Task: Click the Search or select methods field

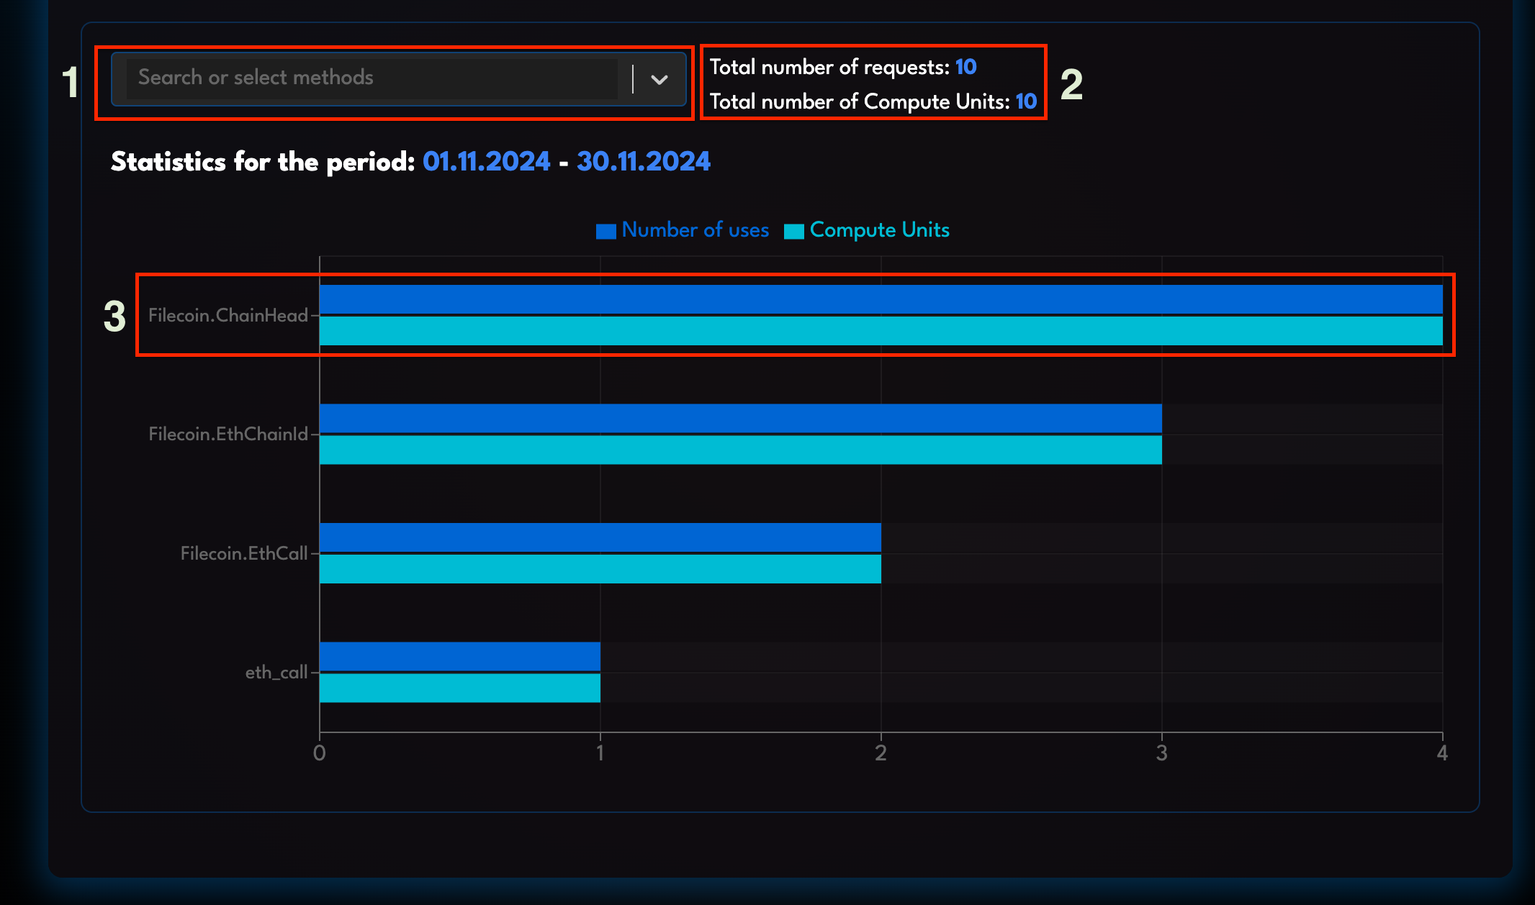Action: pos(371,78)
